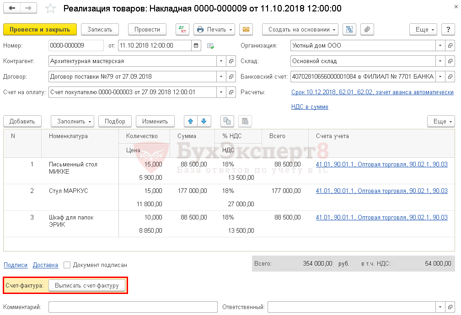The height and width of the screenshot is (315, 461).
Task: Click the copy rows icon above table
Action: 227,121
